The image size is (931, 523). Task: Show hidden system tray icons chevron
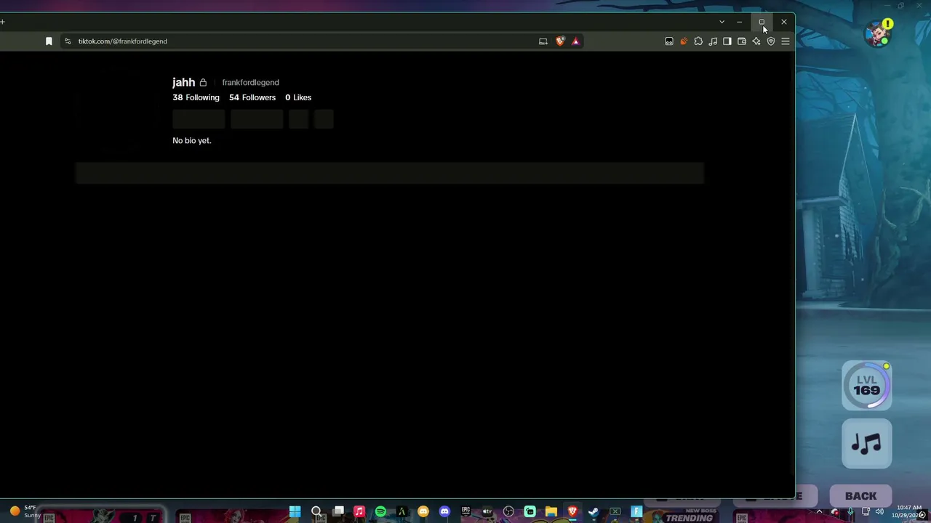coord(819,512)
